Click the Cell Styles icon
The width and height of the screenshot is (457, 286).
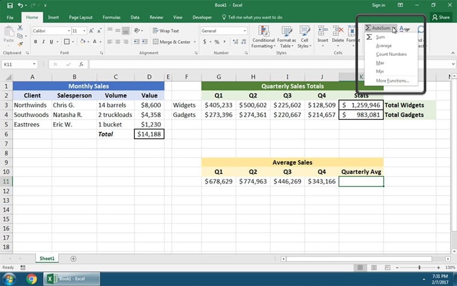click(x=304, y=32)
